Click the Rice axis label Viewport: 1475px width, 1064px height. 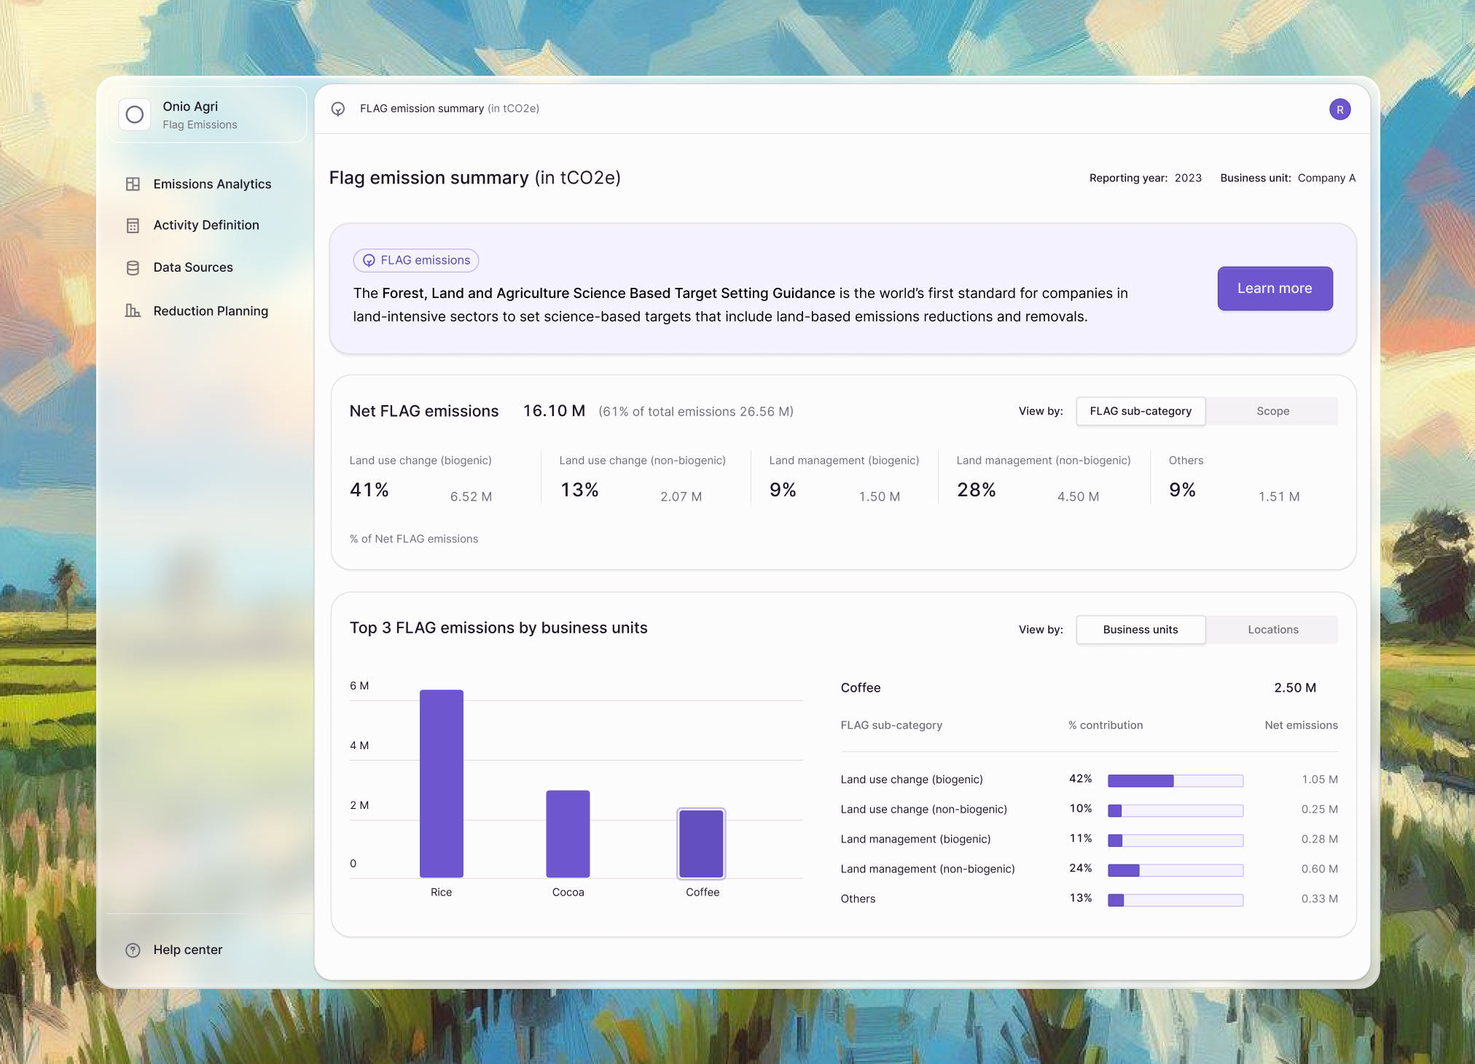click(x=441, y=892)
